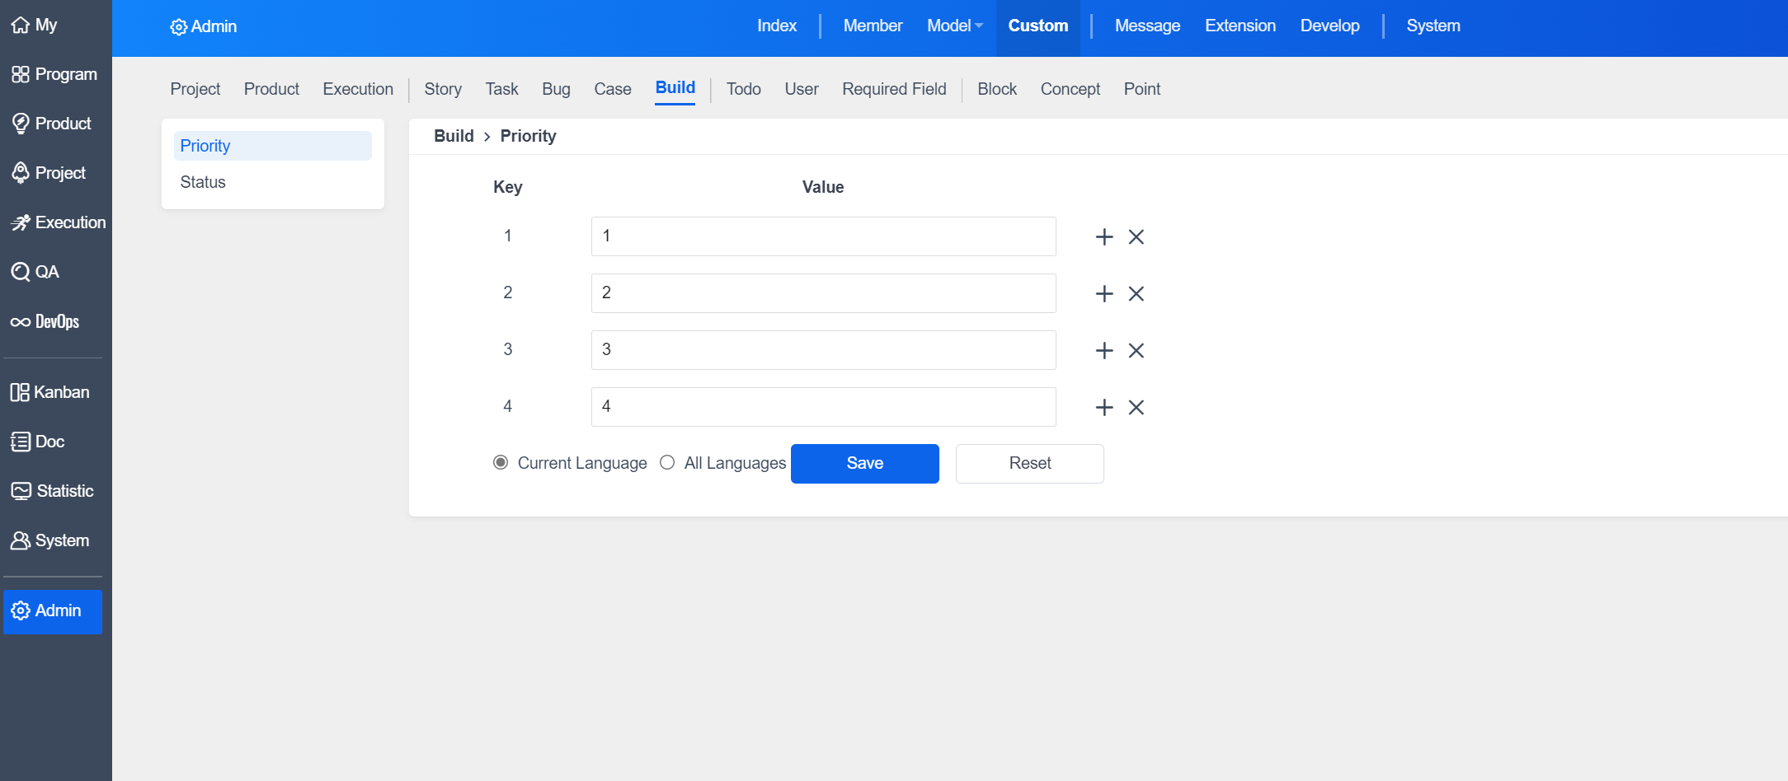Viewport: 1788px width, 781px height.
Task: Open the QA module icon
Action: (x=20, y=272)
